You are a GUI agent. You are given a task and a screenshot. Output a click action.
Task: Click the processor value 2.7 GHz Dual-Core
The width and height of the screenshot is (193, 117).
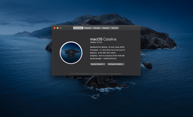(112, 50)
